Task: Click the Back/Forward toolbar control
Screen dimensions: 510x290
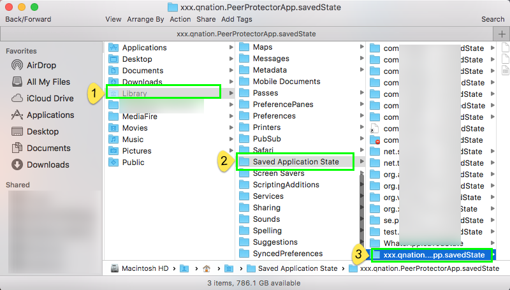Action: (28, 19)
